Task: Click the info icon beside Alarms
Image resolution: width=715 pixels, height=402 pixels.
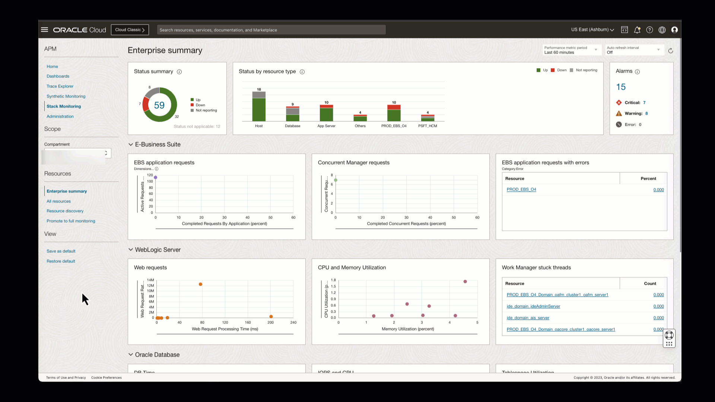Action: pos(637,72)
